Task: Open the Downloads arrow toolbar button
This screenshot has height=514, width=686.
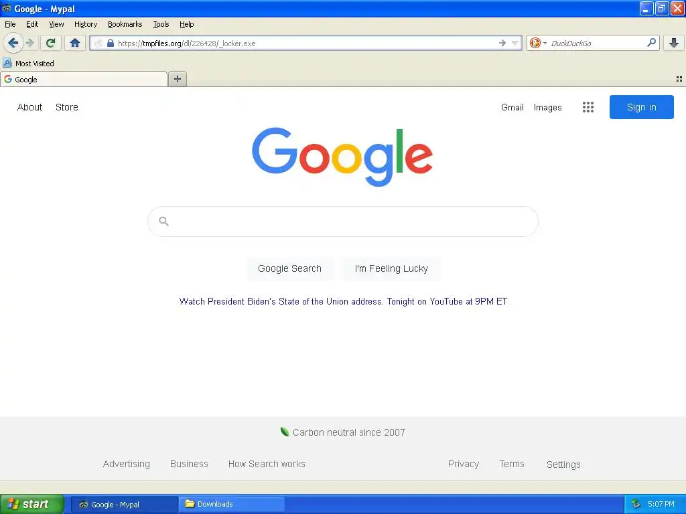Action: [674, 43]
